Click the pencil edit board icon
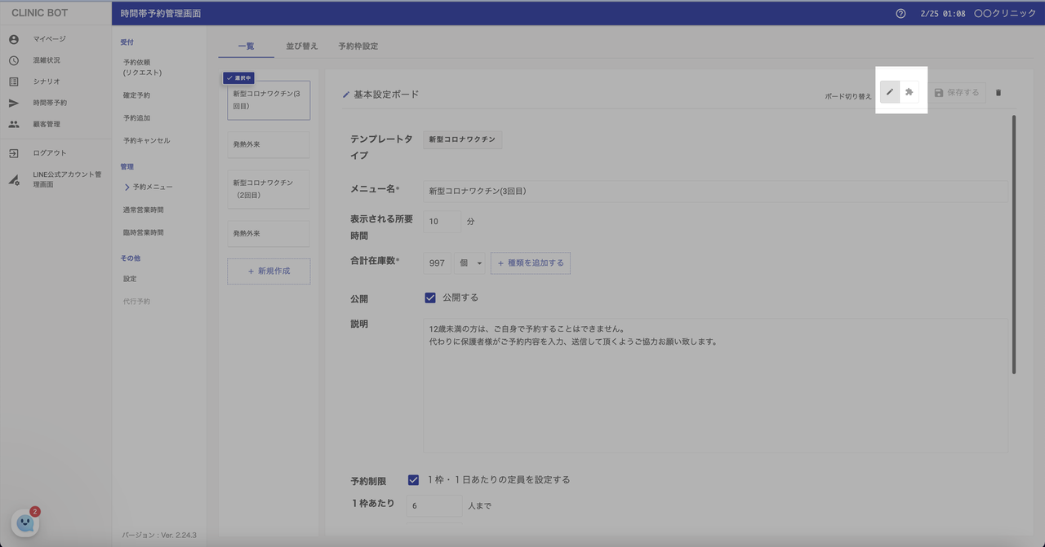 pos(890,92)
